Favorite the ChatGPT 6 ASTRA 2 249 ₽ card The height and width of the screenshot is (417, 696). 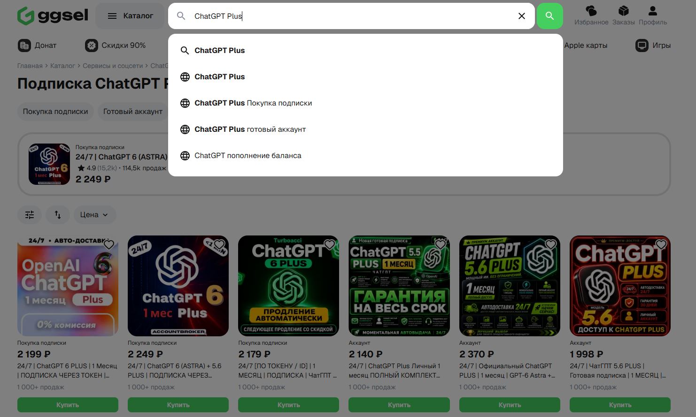[x=219, y=244]
